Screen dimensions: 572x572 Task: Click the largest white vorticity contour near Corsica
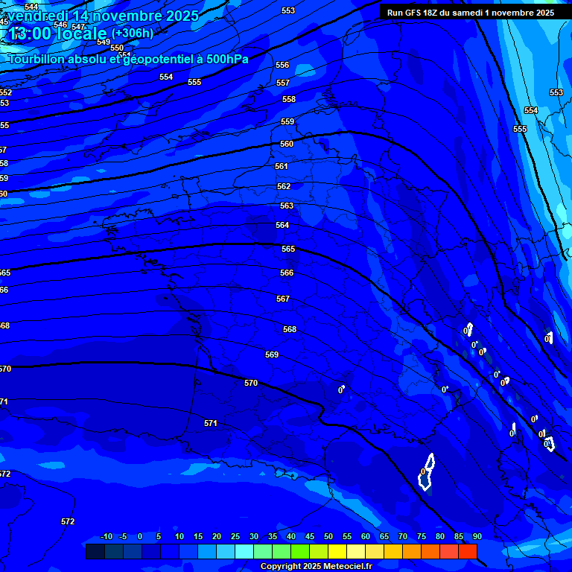coord(426,472)
